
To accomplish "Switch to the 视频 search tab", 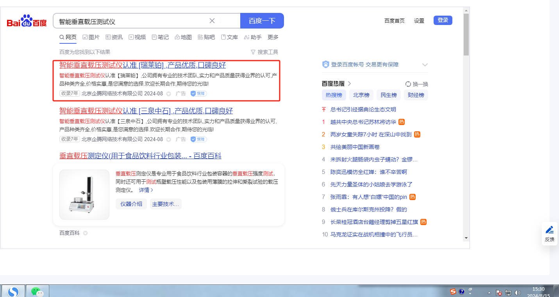I will 137,37.
